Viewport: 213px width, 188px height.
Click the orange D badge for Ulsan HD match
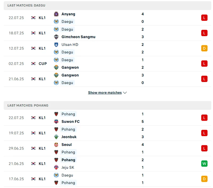point(204,48)
